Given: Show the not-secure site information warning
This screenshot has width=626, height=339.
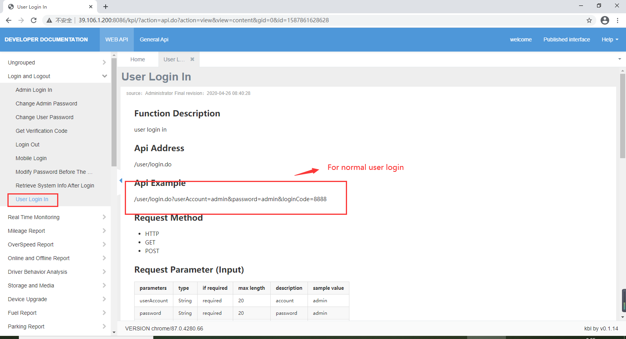Looking at the screenshot, I should (59, 20).
